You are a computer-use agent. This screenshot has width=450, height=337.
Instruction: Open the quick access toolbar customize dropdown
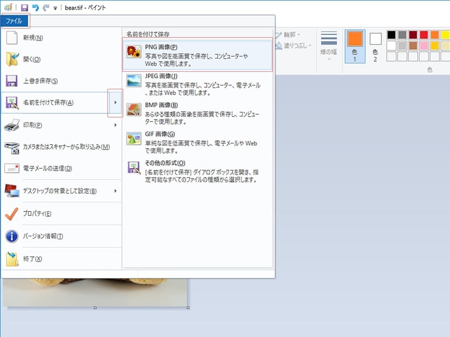click(x=55, y=8)
